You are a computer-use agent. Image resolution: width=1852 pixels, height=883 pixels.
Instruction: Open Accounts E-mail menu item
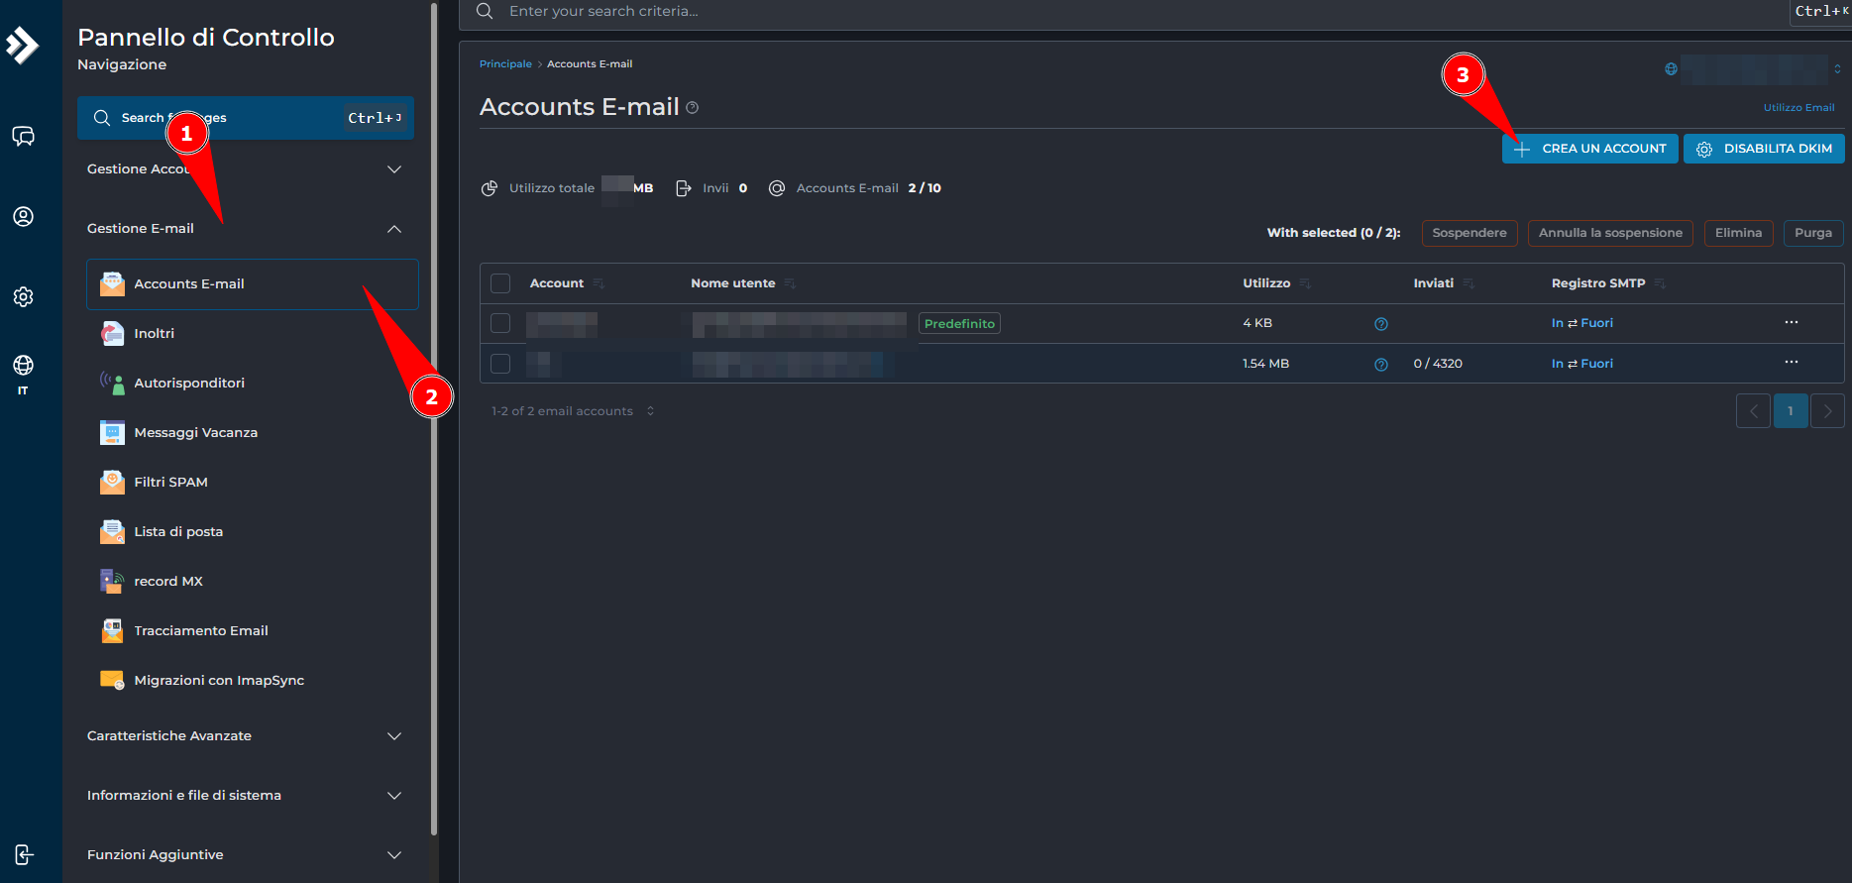click(x=253, y=284)
